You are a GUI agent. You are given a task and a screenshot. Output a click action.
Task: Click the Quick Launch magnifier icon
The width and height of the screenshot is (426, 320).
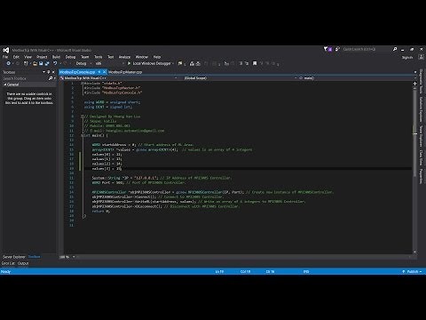[395, 49]
